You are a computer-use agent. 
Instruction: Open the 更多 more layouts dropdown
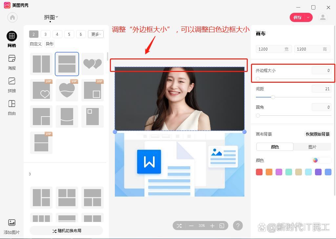(x=95, y=34)
